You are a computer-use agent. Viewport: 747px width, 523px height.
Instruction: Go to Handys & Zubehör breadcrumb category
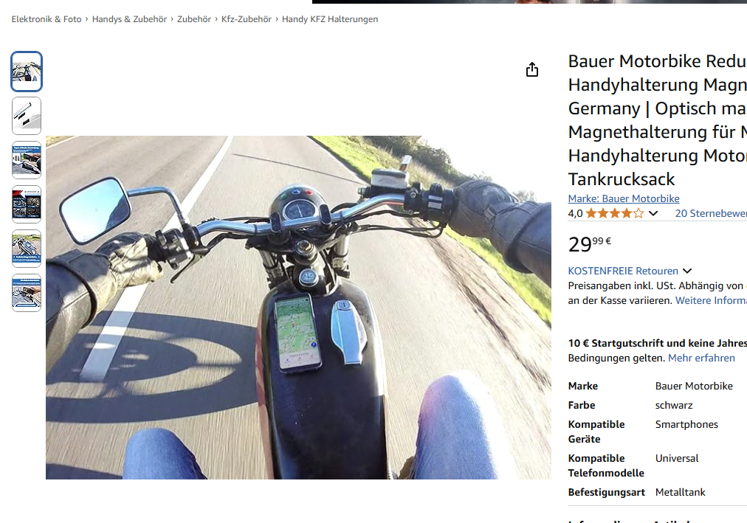coord(129,19)
